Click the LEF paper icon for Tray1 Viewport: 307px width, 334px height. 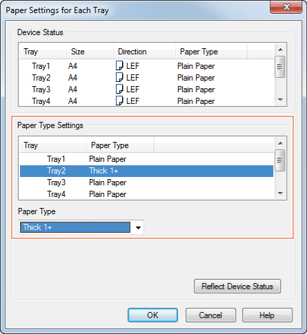pyautogui.click(x=119, y=66)
